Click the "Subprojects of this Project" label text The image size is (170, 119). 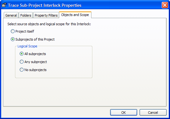[x=35, y=39]
